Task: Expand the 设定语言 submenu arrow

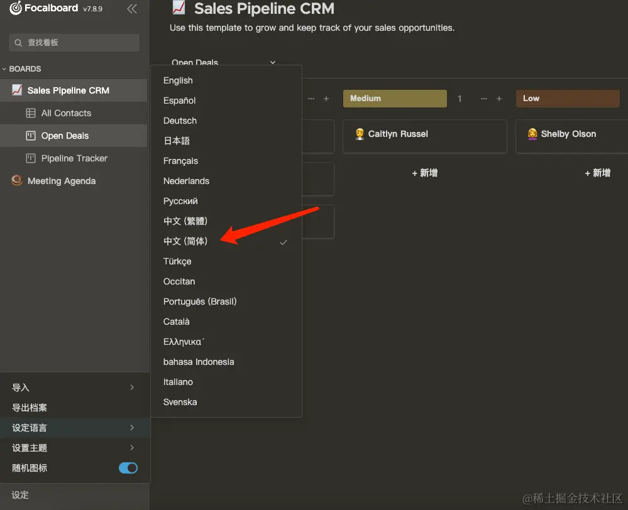Action: 132,428
